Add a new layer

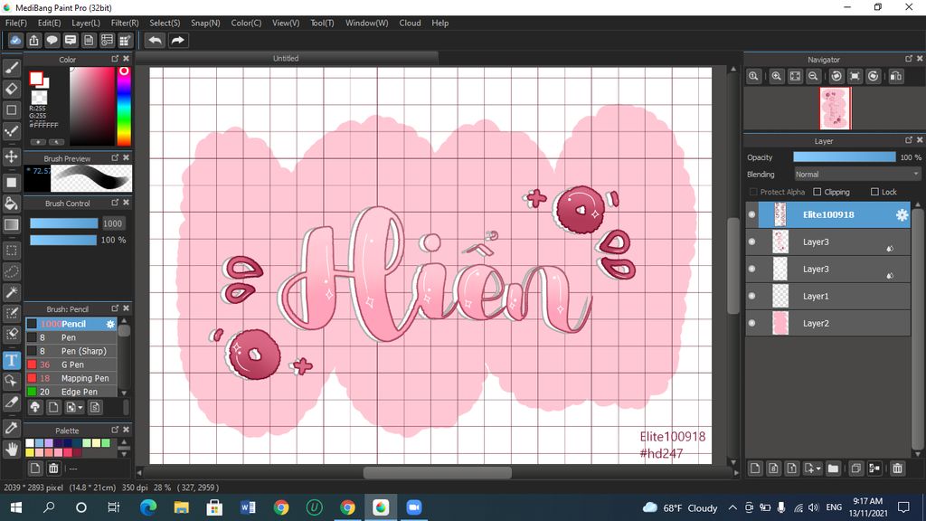[755, 469]
